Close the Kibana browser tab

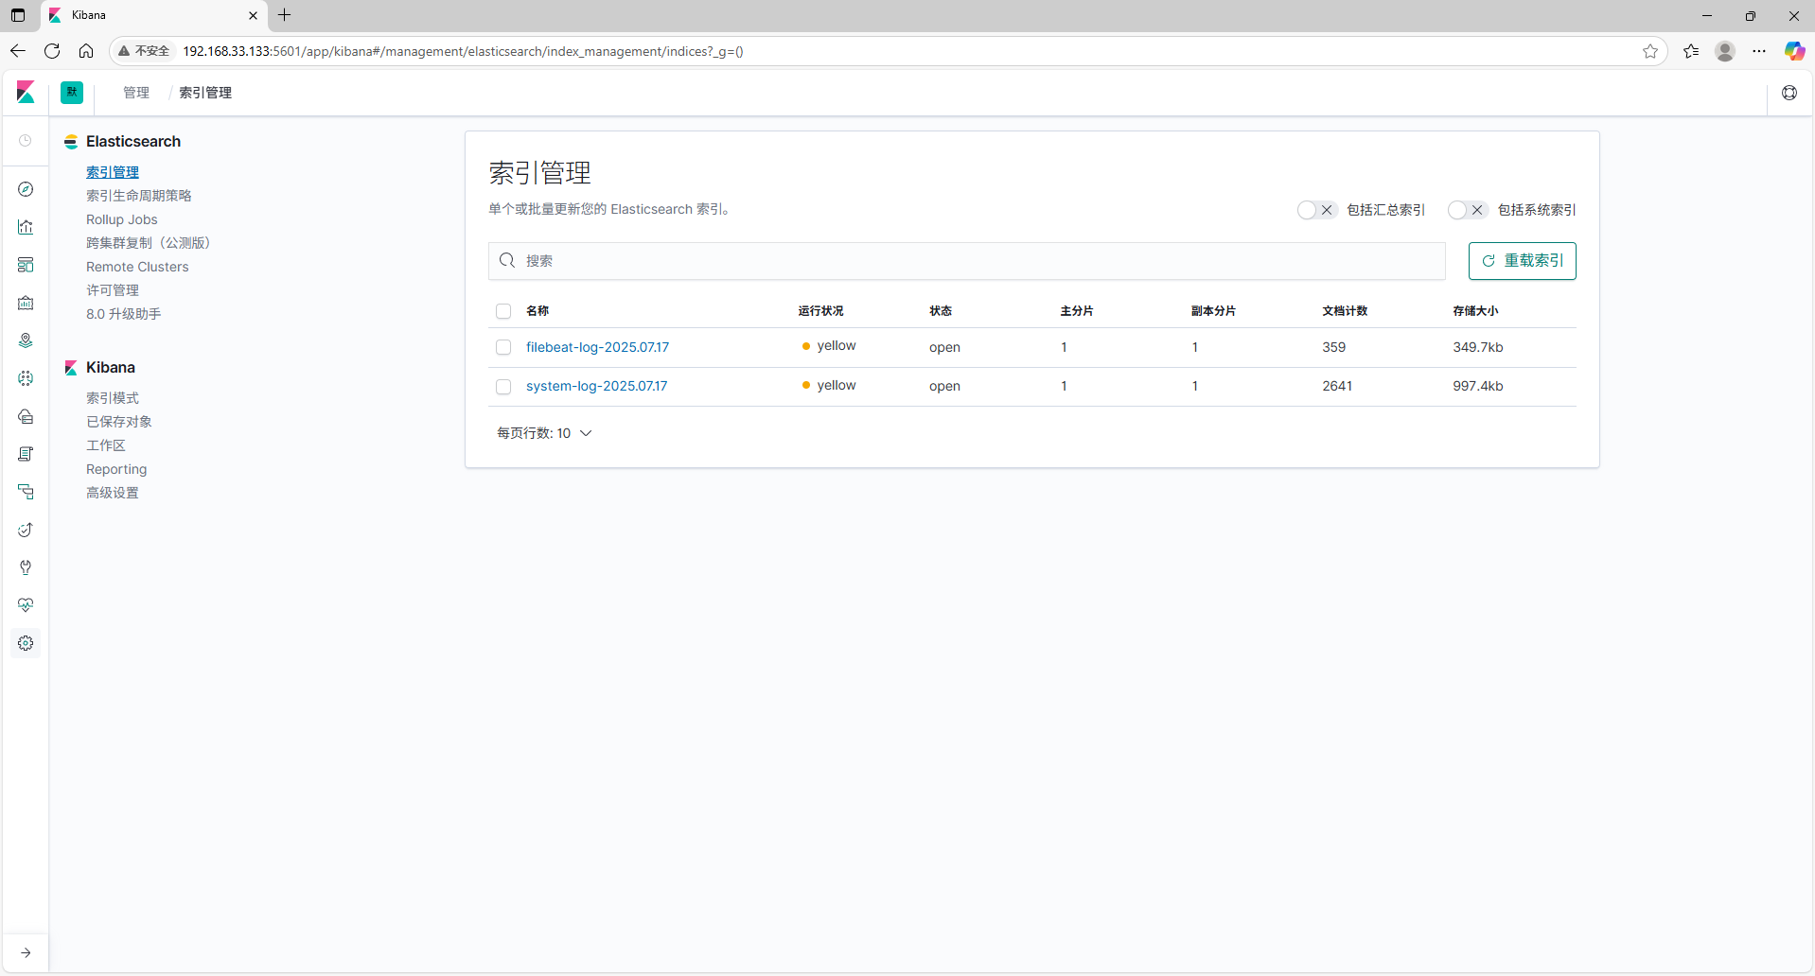point(253,15)
